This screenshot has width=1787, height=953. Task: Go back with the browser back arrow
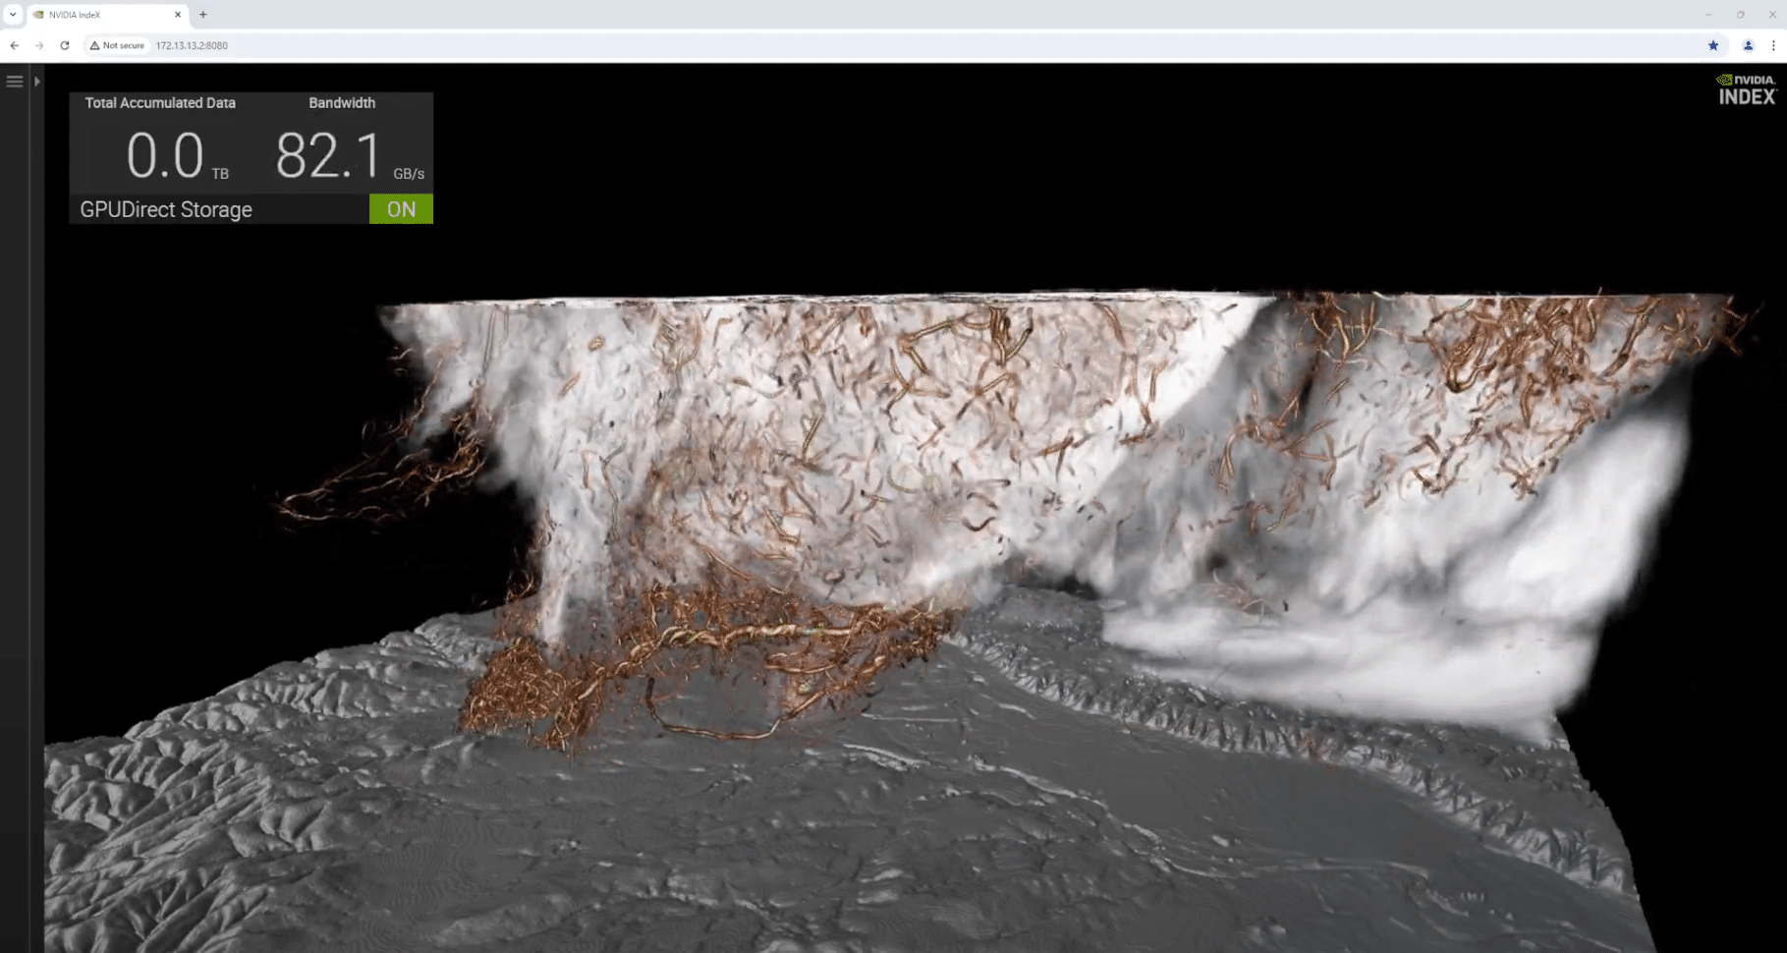(15, 45)
